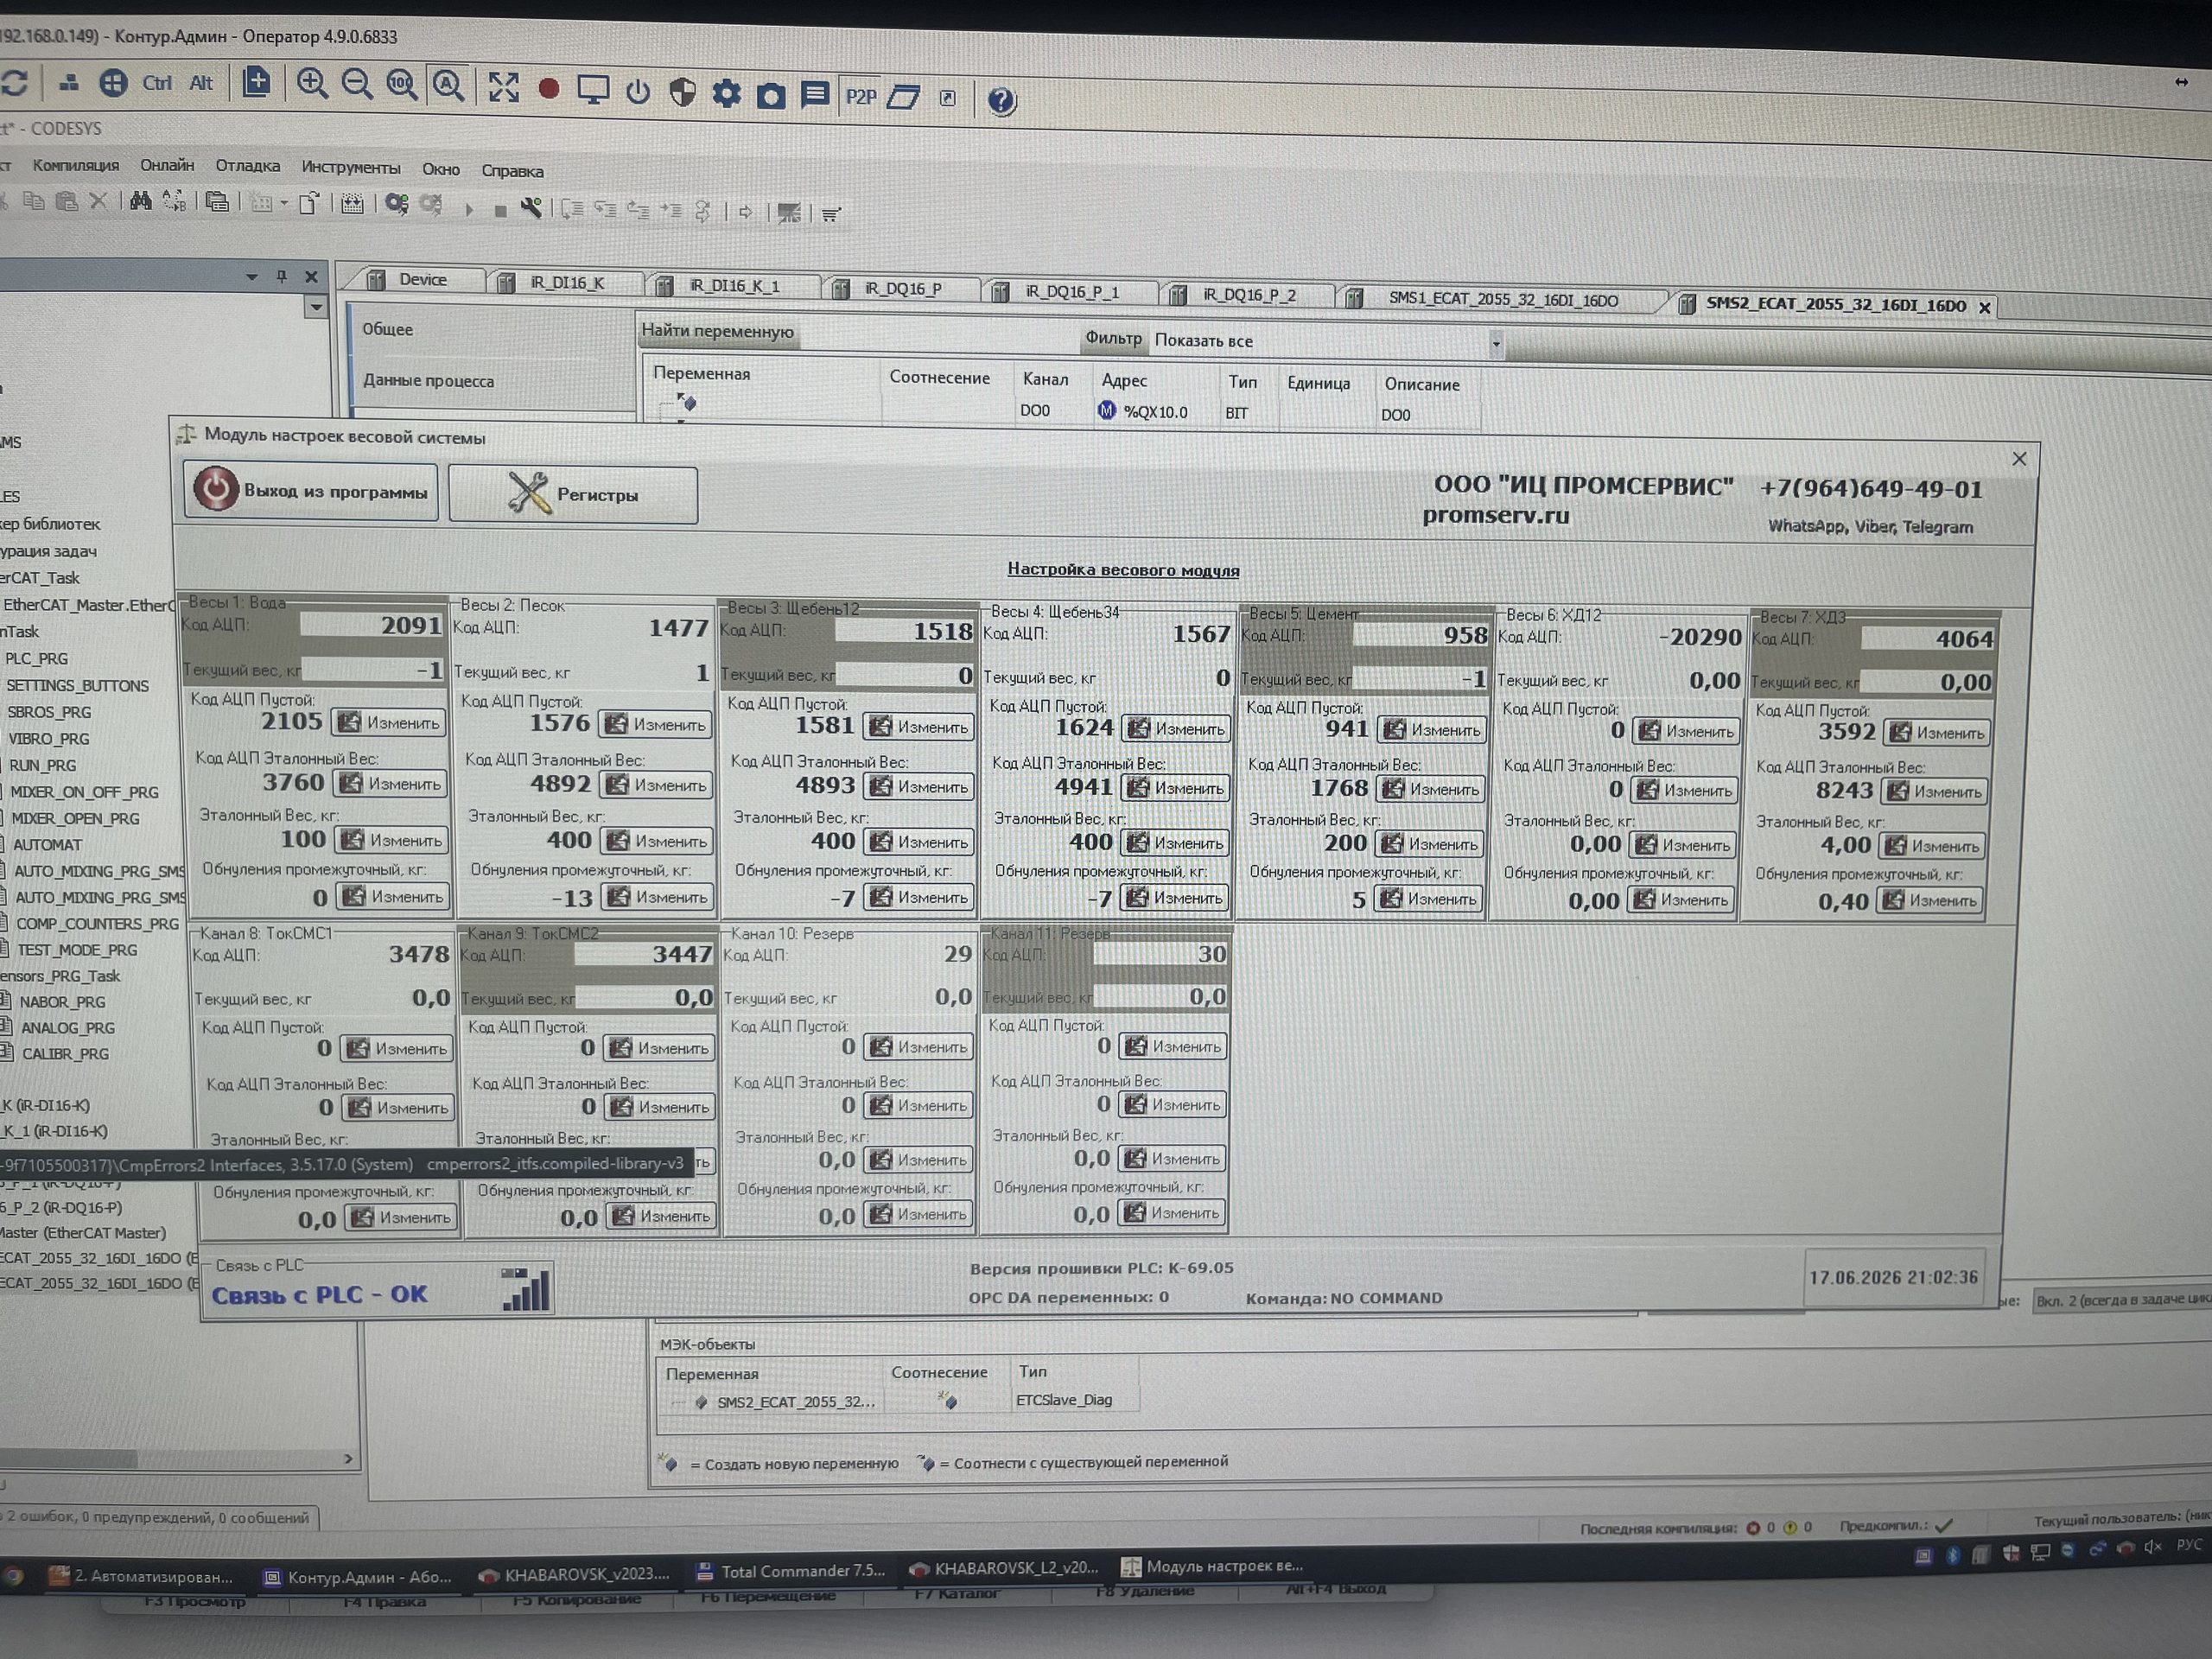Click the Регистры button
The width and height of the screenshot is (2212, 1659).
tap(573, 494)
